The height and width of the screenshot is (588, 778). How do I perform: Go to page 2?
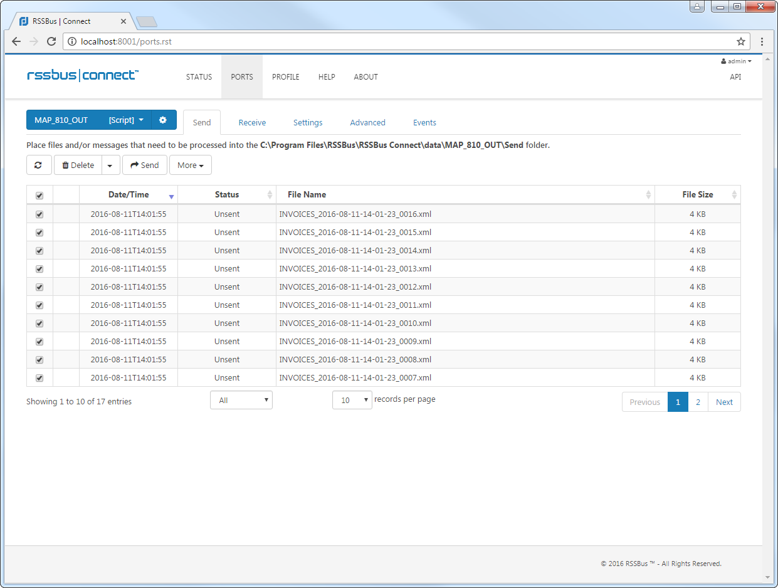click(698, 402)
